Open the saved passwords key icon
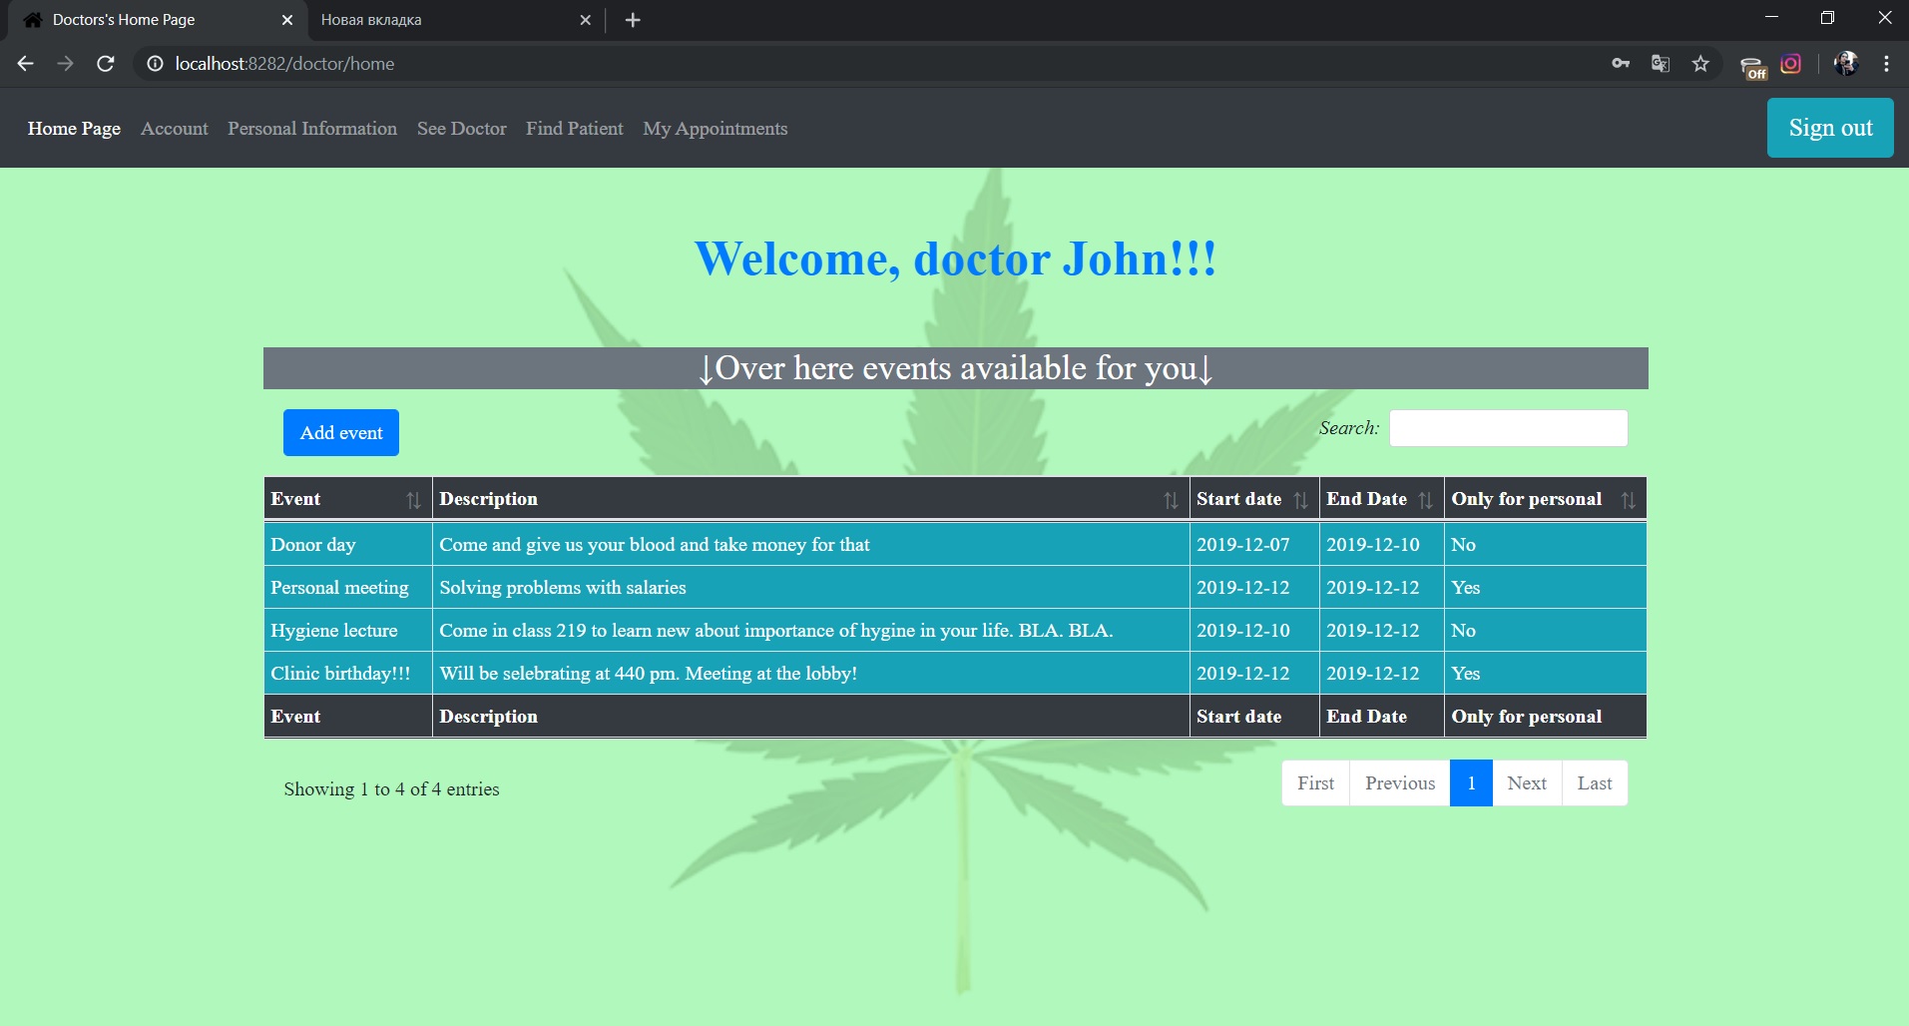This screenshot has height=1026, width=1909. 1621,64
